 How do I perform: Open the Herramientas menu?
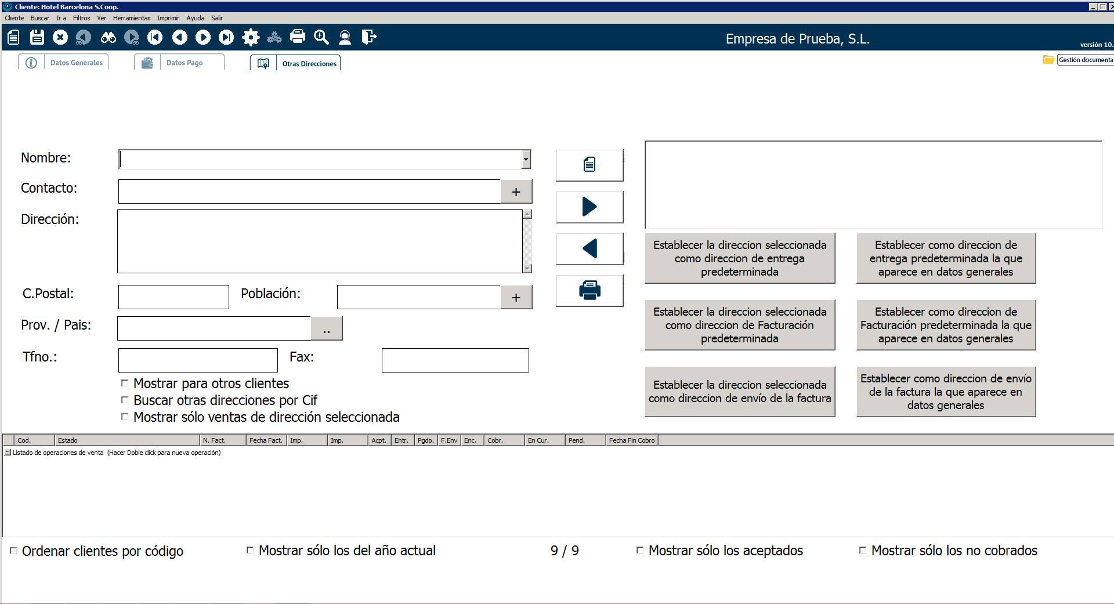click(x=132, y=18)
